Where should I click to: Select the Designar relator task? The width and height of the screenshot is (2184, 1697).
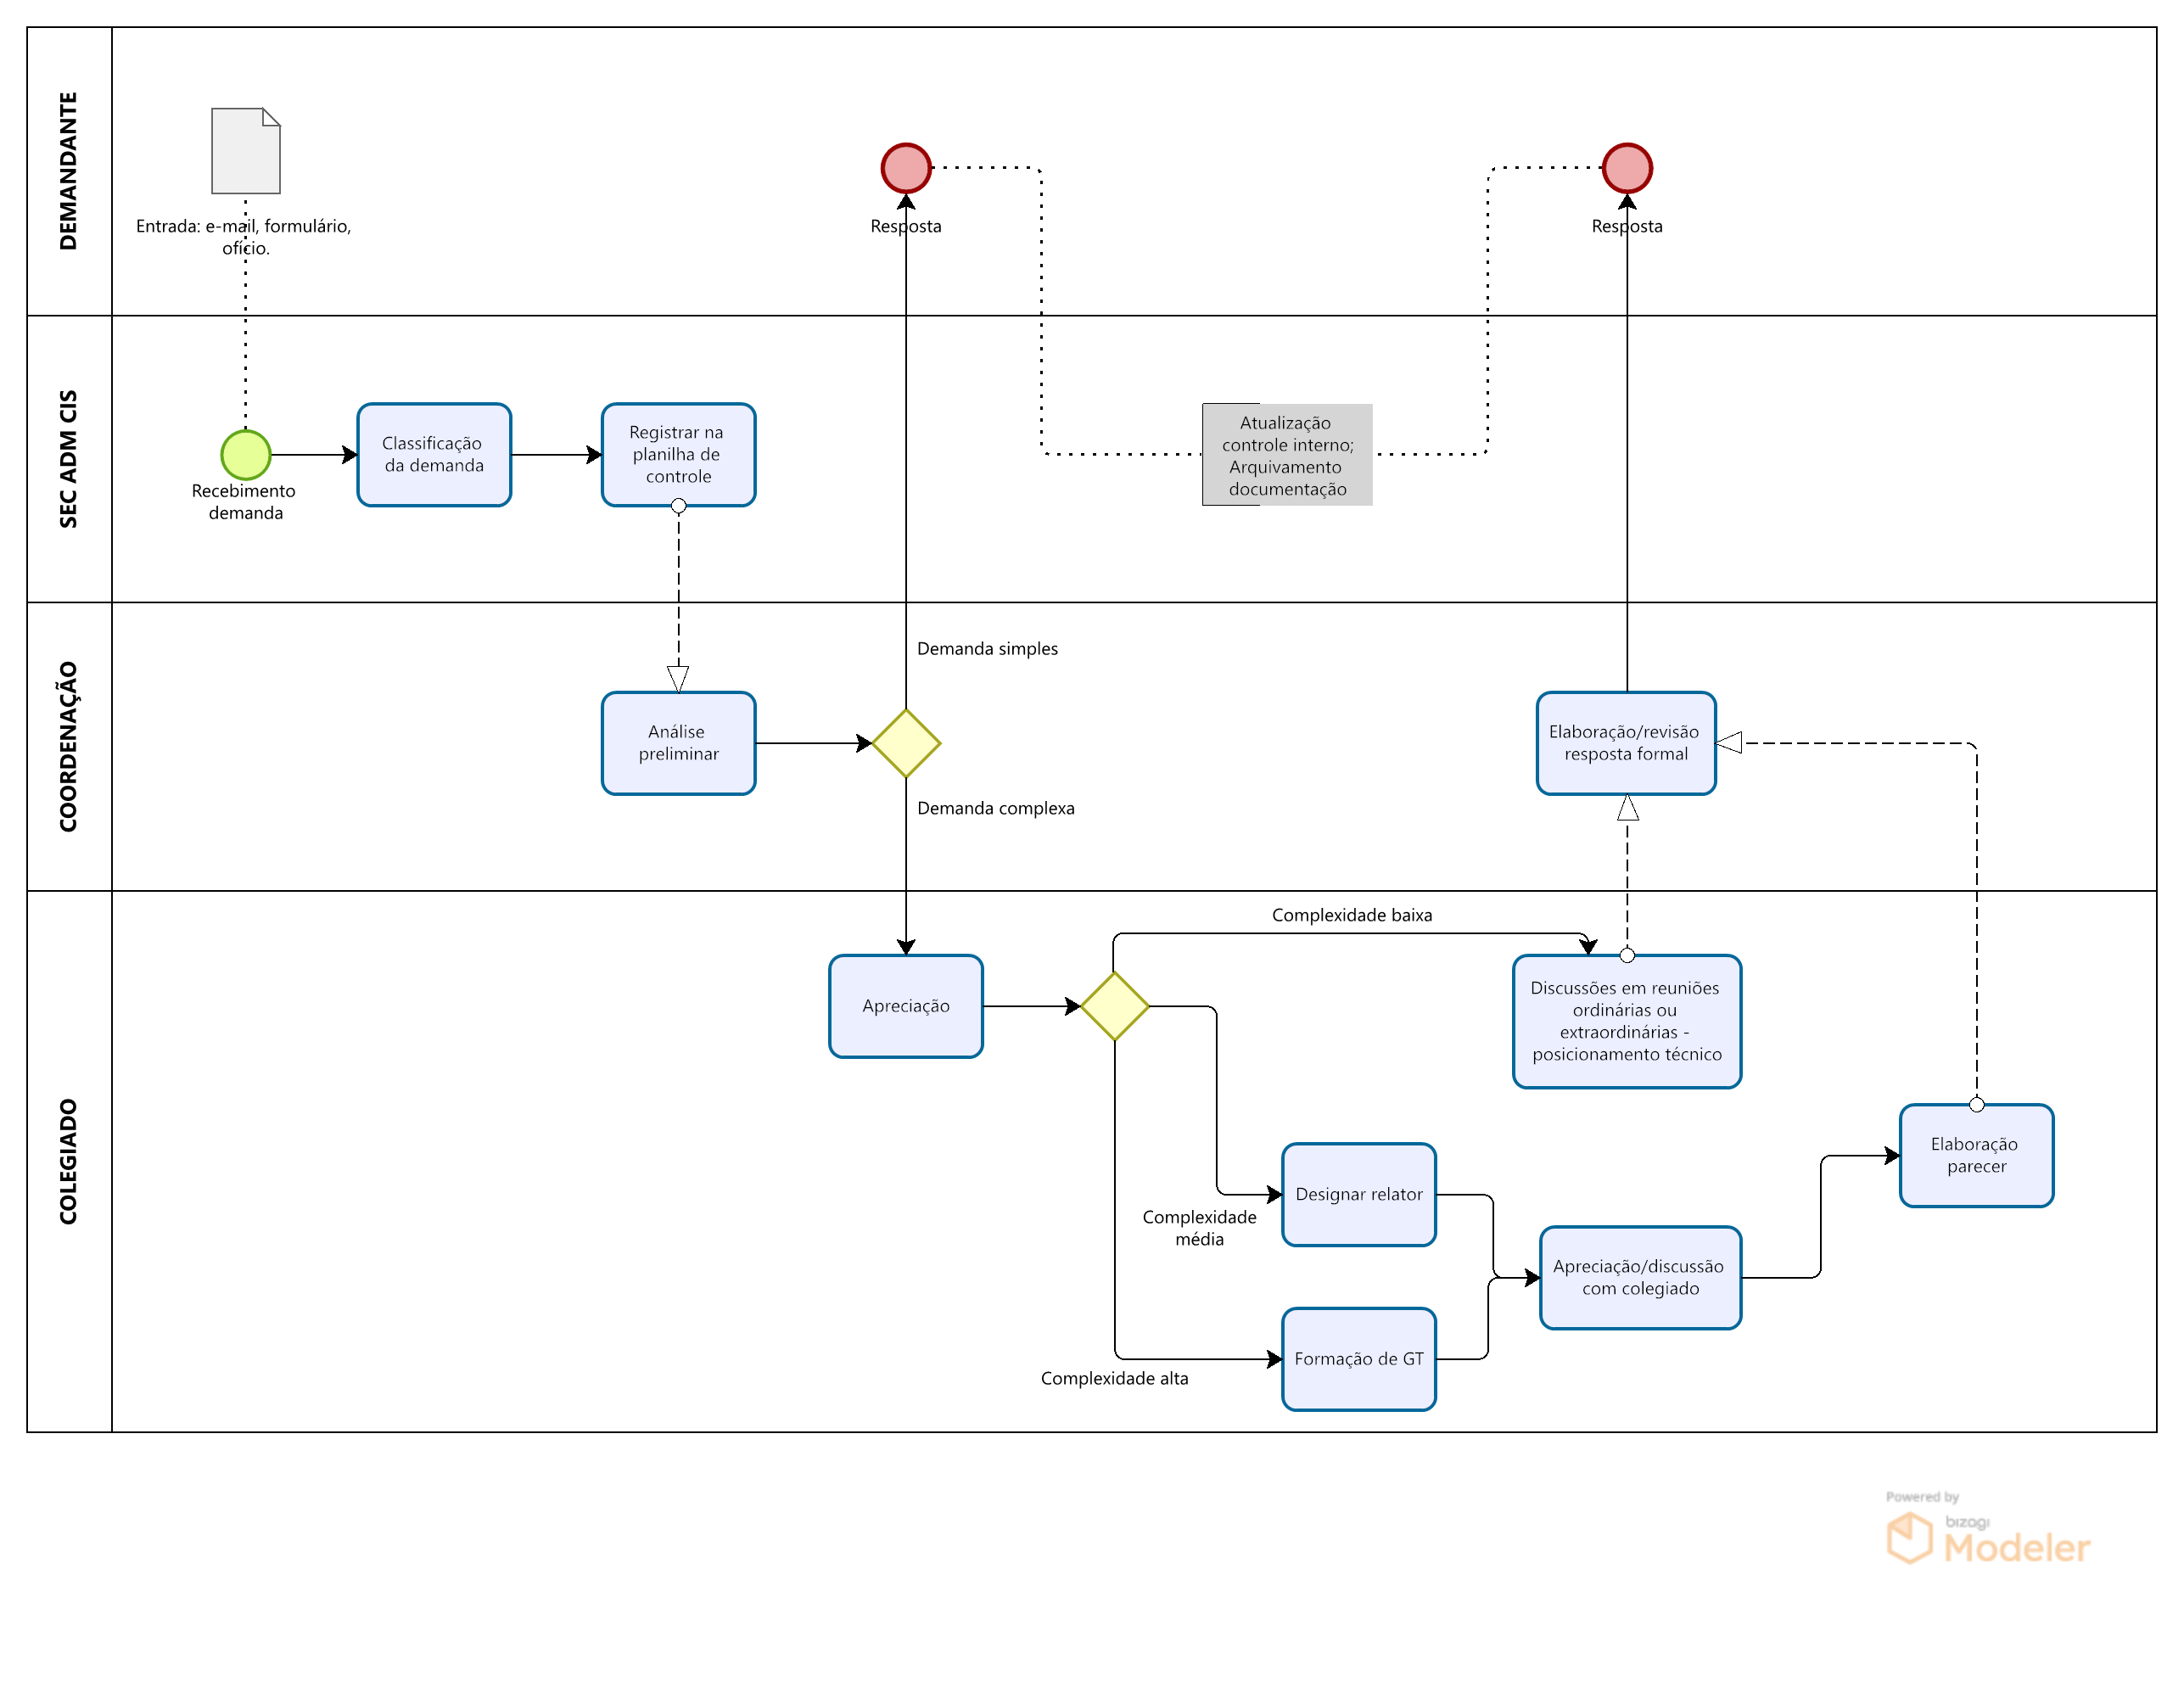1358,1194
